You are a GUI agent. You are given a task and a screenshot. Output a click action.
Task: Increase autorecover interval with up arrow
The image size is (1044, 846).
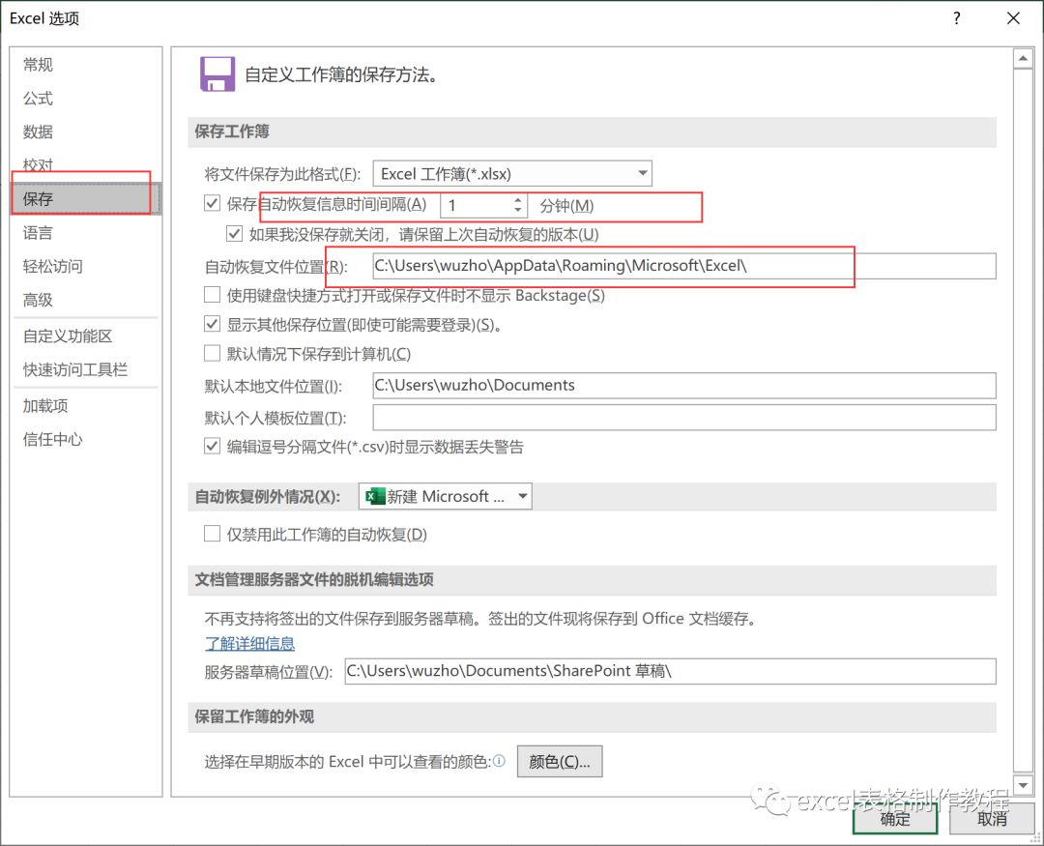point(518,199)
